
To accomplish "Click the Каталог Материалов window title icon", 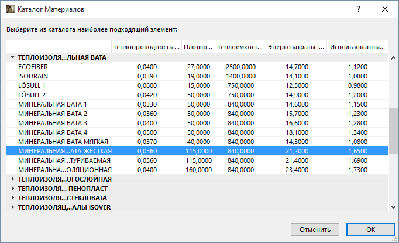I will [x=10, y=9].
